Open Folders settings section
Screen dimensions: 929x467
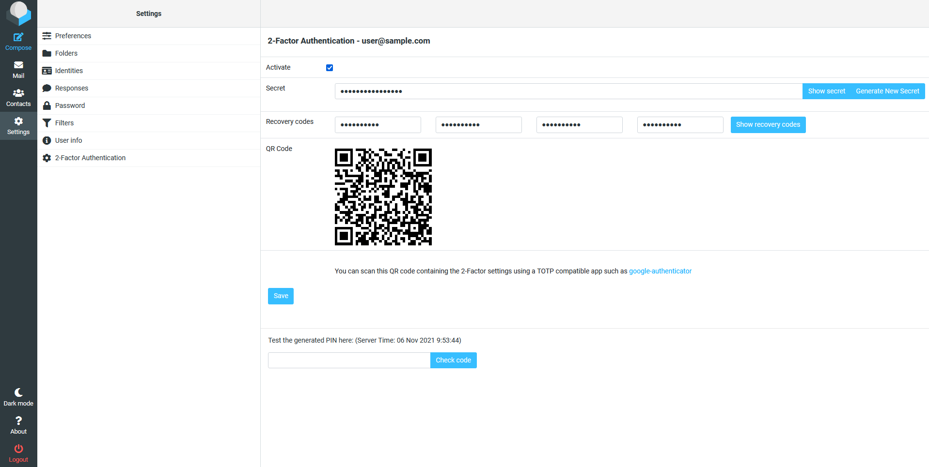[149, 53]
